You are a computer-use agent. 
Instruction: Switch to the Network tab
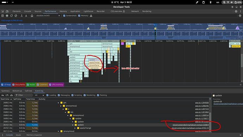[135, 11]
